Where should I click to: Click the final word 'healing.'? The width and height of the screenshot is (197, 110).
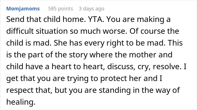pos(21,102)
